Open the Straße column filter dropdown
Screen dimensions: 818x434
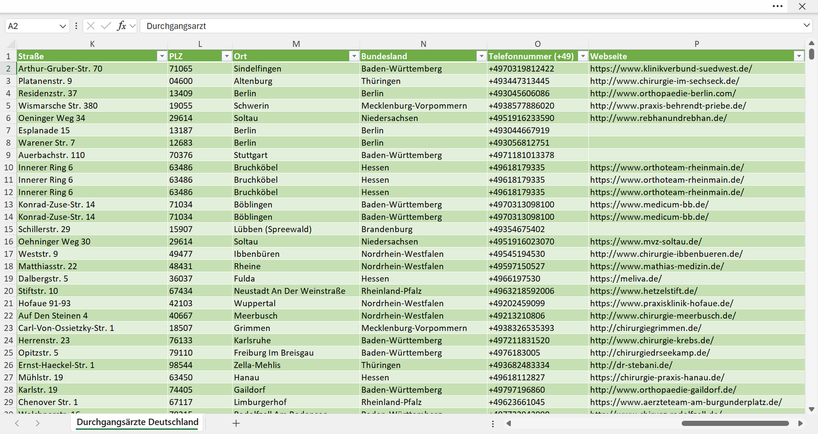click(x=162, y=56)
